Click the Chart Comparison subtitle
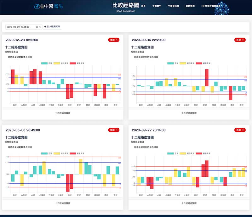Image resolution: width=252 pixels, height=217 pixels. (126, 11)
